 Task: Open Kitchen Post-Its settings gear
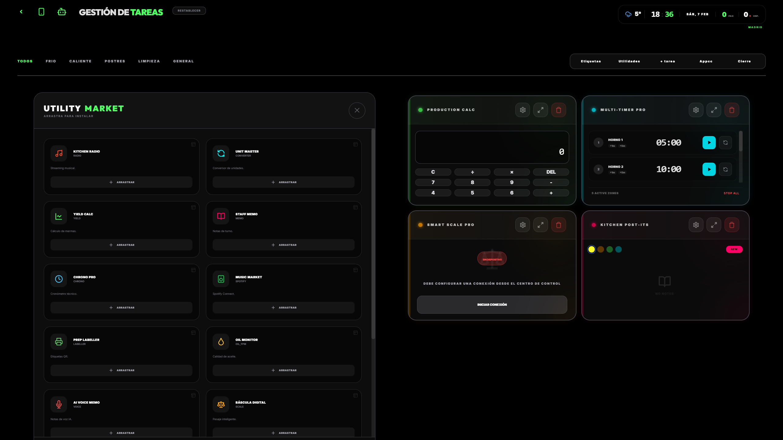tap(696, 225)
